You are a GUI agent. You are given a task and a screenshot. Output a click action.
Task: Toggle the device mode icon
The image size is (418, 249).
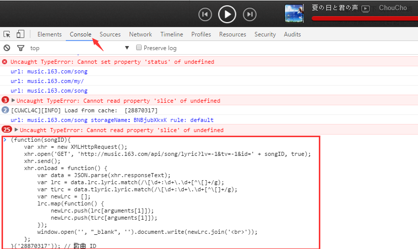pos(20,34)
